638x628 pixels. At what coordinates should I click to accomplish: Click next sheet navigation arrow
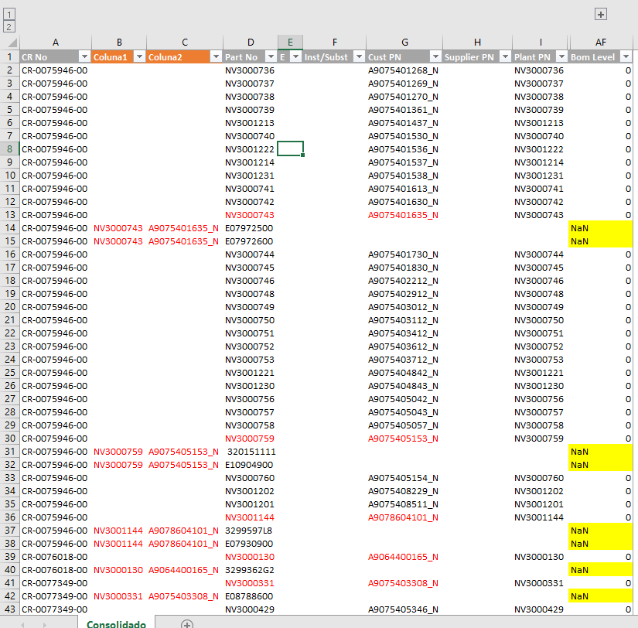tap(44, 624)
